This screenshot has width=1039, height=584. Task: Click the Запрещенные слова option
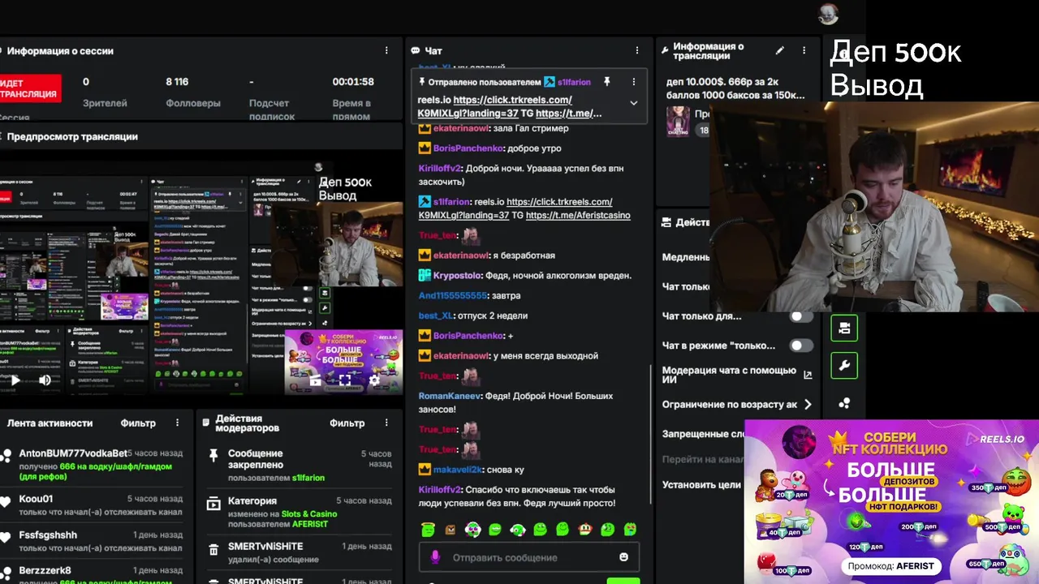coord(703,434)
